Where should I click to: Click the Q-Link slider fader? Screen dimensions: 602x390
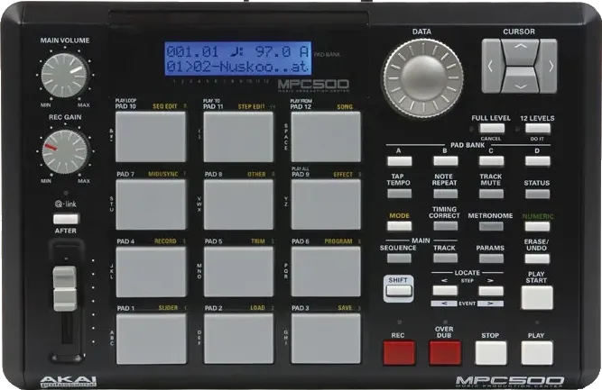coord(64,289)
